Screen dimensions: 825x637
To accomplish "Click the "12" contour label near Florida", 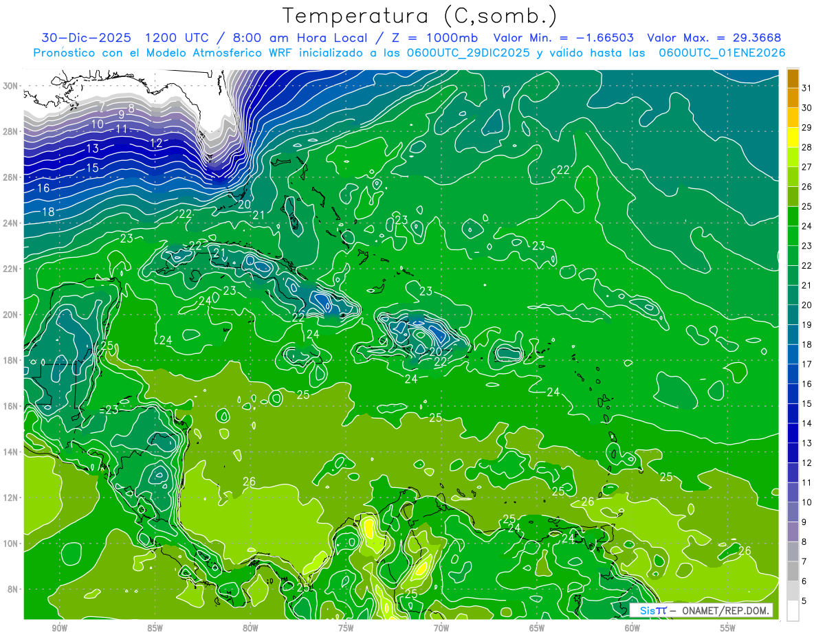I will click(156, 144).
